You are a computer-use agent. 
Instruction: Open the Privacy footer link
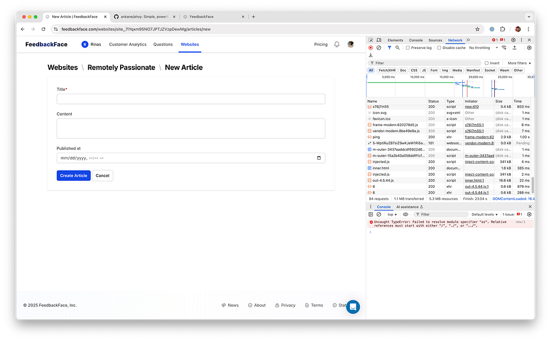tap(285, 305)
